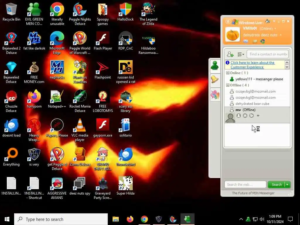
Task: Click personal message dehydrate deez nuts
Action: click(260, 35)
